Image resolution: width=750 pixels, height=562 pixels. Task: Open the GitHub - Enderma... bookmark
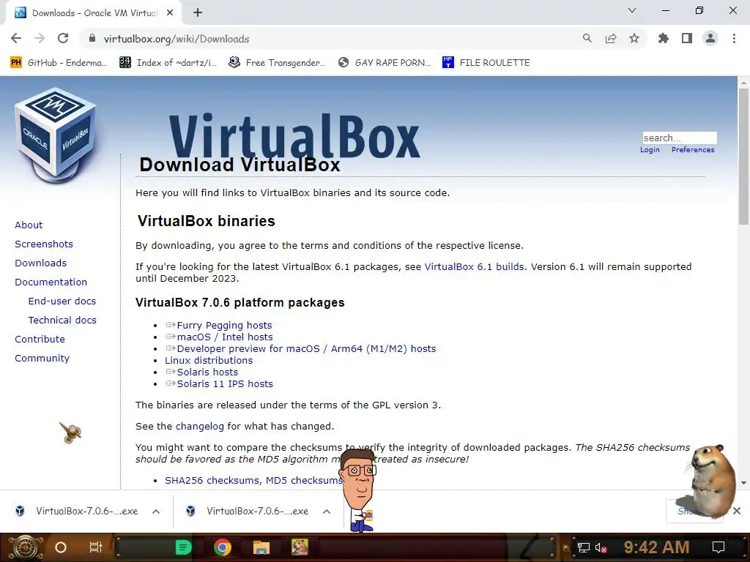coord(59,63)
